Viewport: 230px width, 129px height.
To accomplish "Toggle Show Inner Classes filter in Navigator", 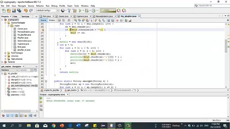I will pyautogui.click(x=21, y=115).
